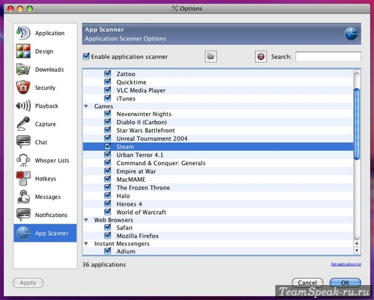Click the 36 applications count text
Viewport: 374px width, 300px height.
pyautogui.click(x=104, y=265)
